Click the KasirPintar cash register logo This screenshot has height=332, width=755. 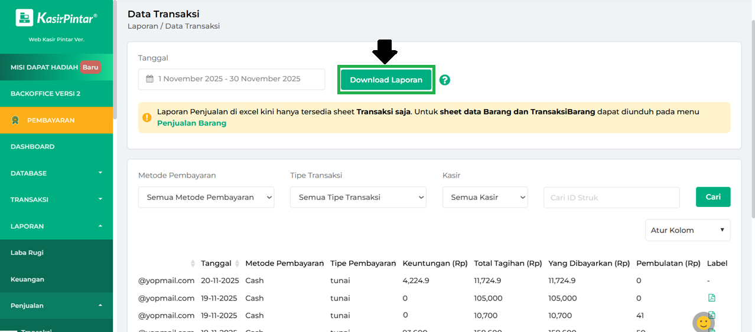24,18
